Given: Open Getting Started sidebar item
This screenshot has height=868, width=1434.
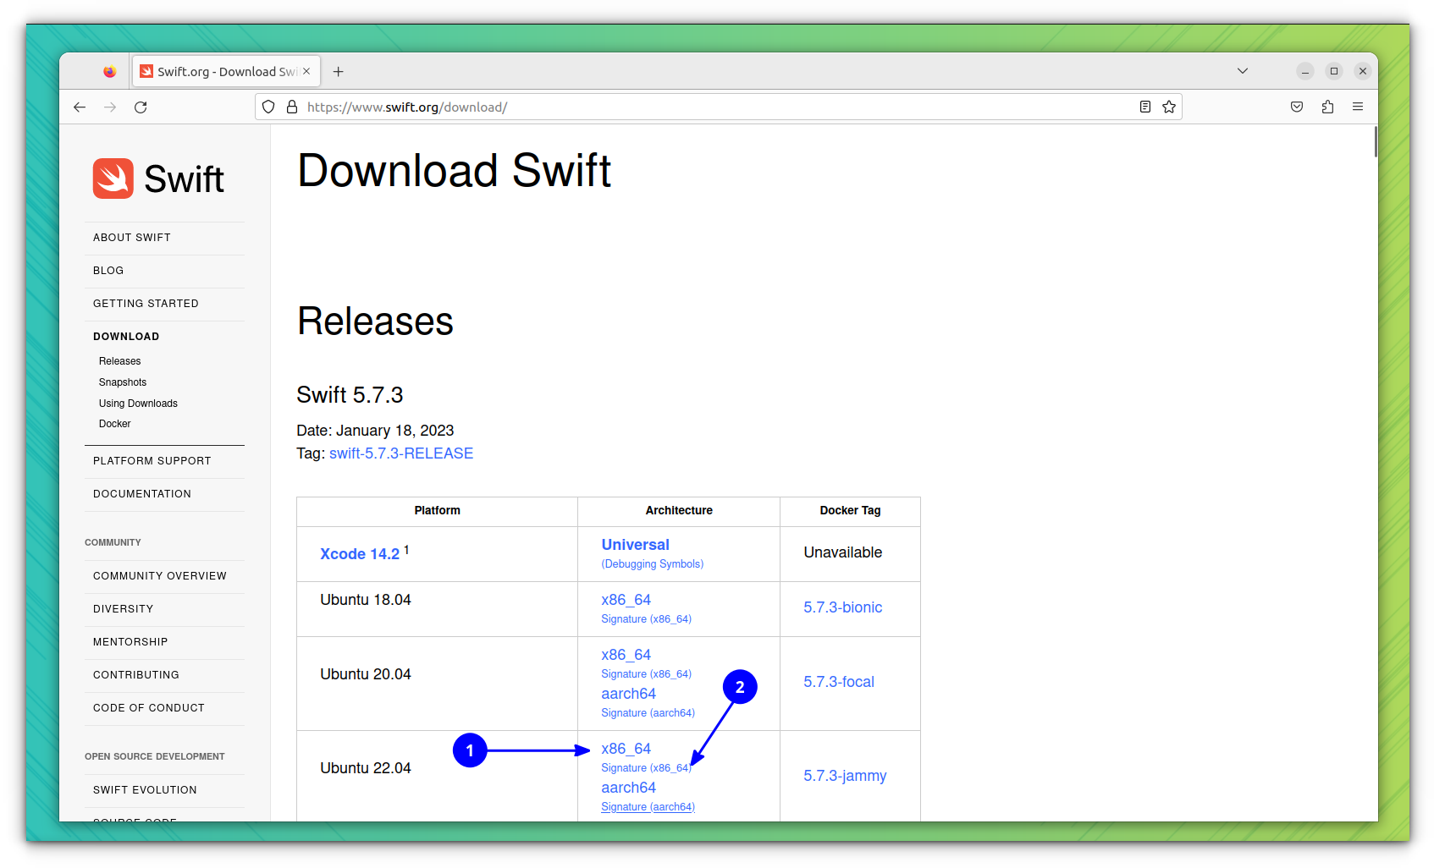Looking at the screenshot, I should coord(146,304).
